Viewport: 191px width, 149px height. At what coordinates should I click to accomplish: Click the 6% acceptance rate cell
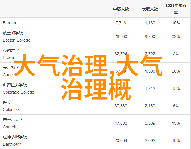176,106
